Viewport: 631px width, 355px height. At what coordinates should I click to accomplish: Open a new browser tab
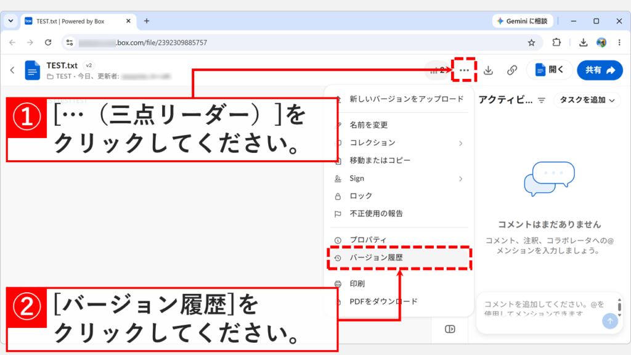point(147,21)
